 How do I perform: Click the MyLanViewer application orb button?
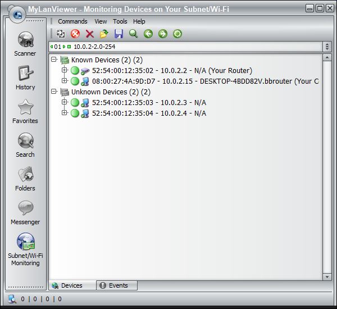coord(17,15)
